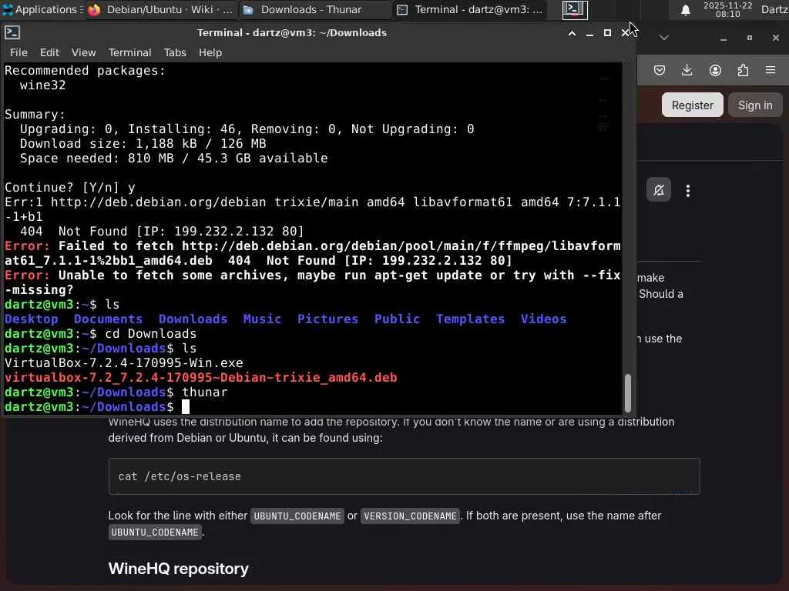Open the Tabs menu in the Terminal
Screen dimensions: 789x591
point(175,52)
